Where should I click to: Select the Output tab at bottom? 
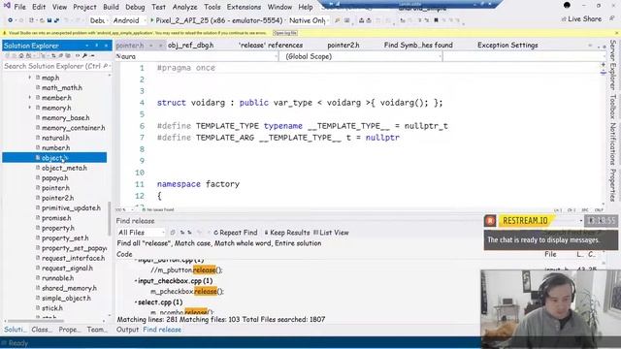point(127,330)
